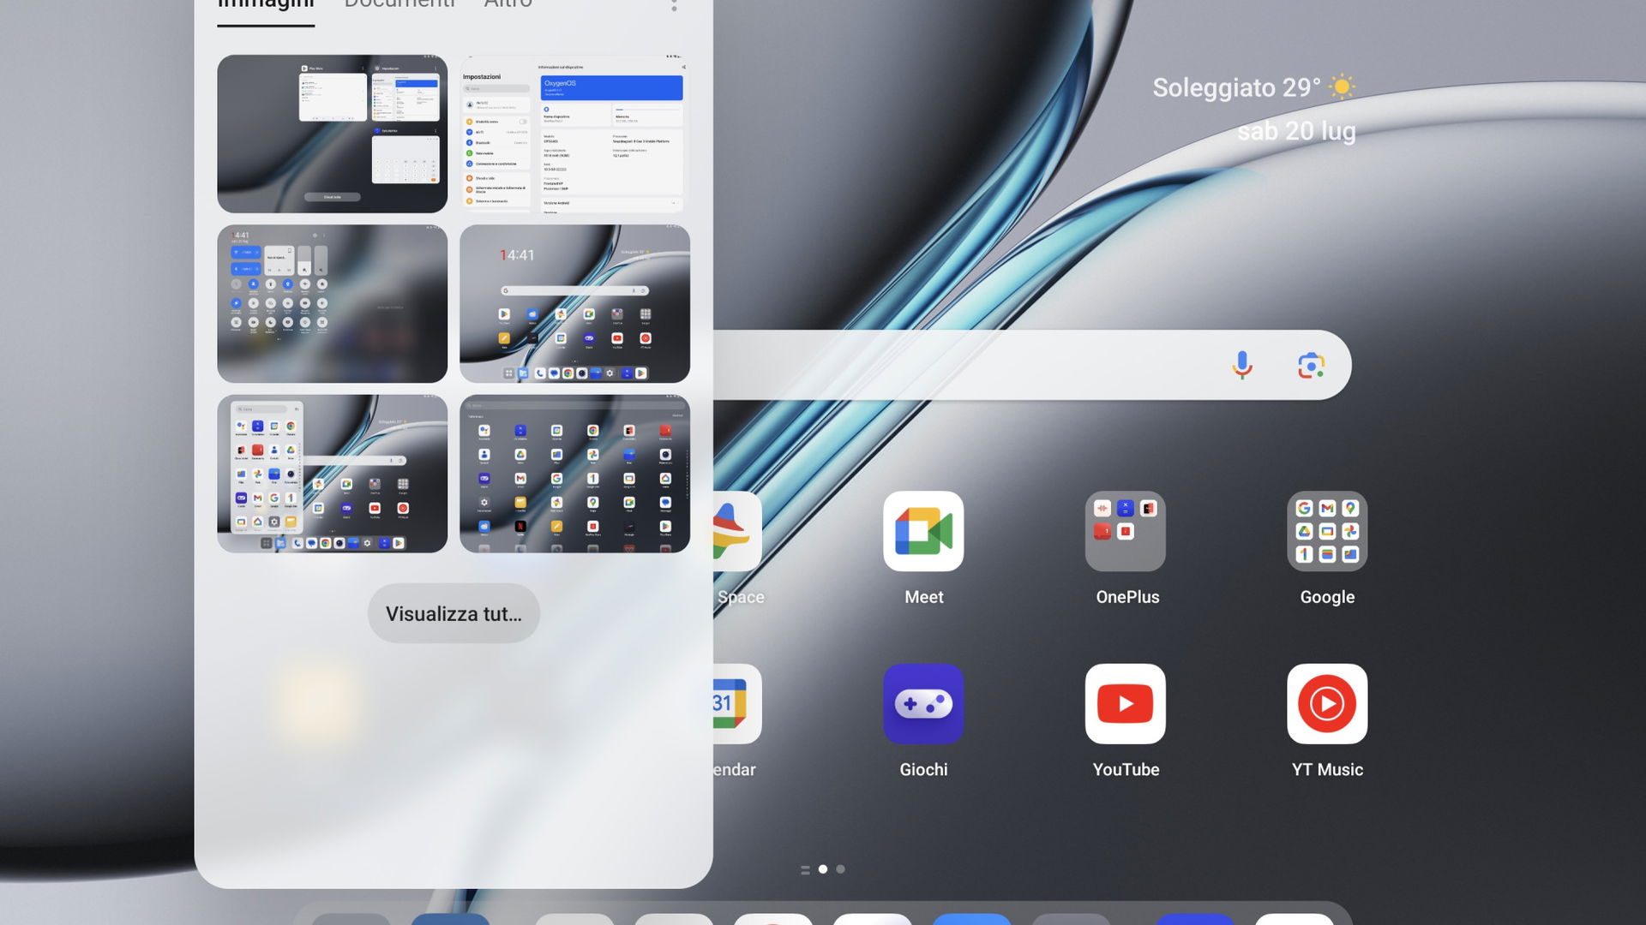The image size is (1646, 925).
Task: Open the Calendar app icon
Action: (x=737, y=704)
